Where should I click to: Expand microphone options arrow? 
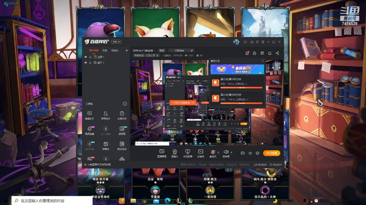218,152
